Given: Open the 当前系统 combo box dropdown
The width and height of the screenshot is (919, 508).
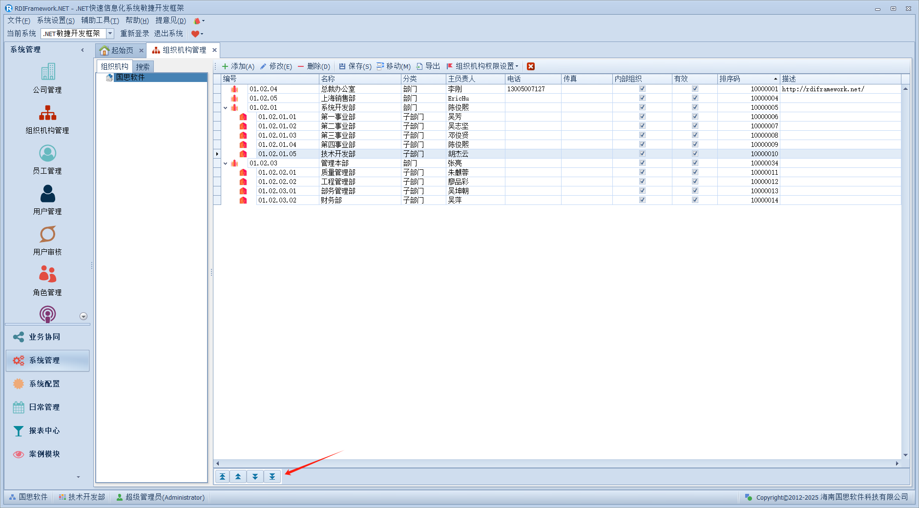Looking at the screenshot, I should 110,34.
